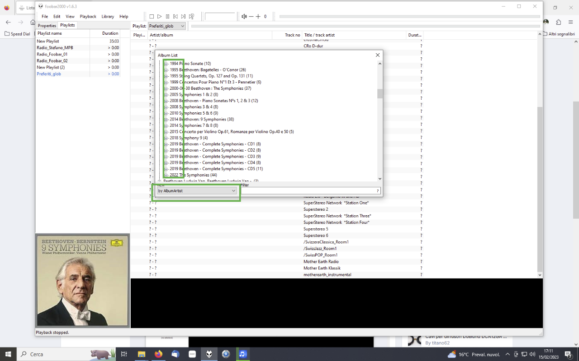
Task: Expand the 1994 Piano Sonate node
Action: point(166,64)
